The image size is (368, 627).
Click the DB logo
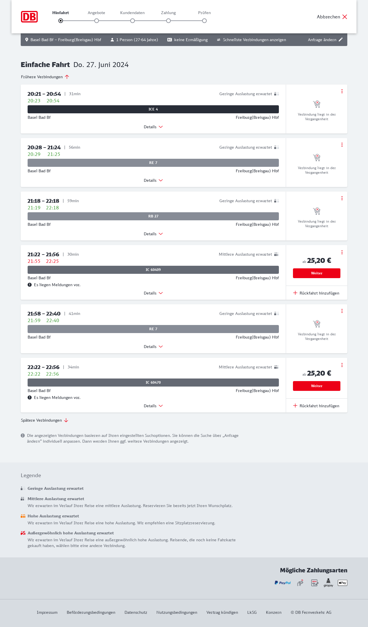click(x=29, y=17)
